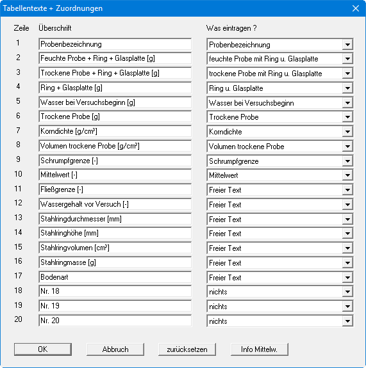Click the Bodenart heading field
Image resolution: width=366 pixels, height=368 pixels.
click(115, 277)
